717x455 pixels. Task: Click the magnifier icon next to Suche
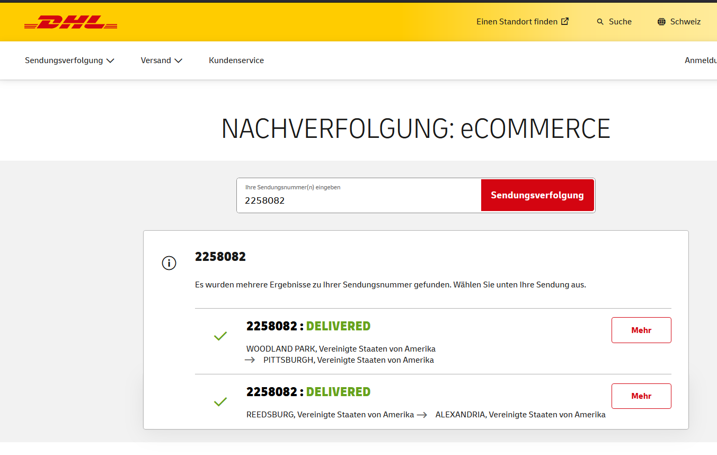(599, 21)
